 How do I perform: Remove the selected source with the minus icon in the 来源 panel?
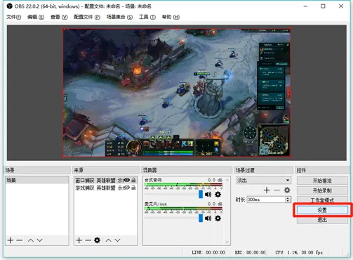(88, 240)
